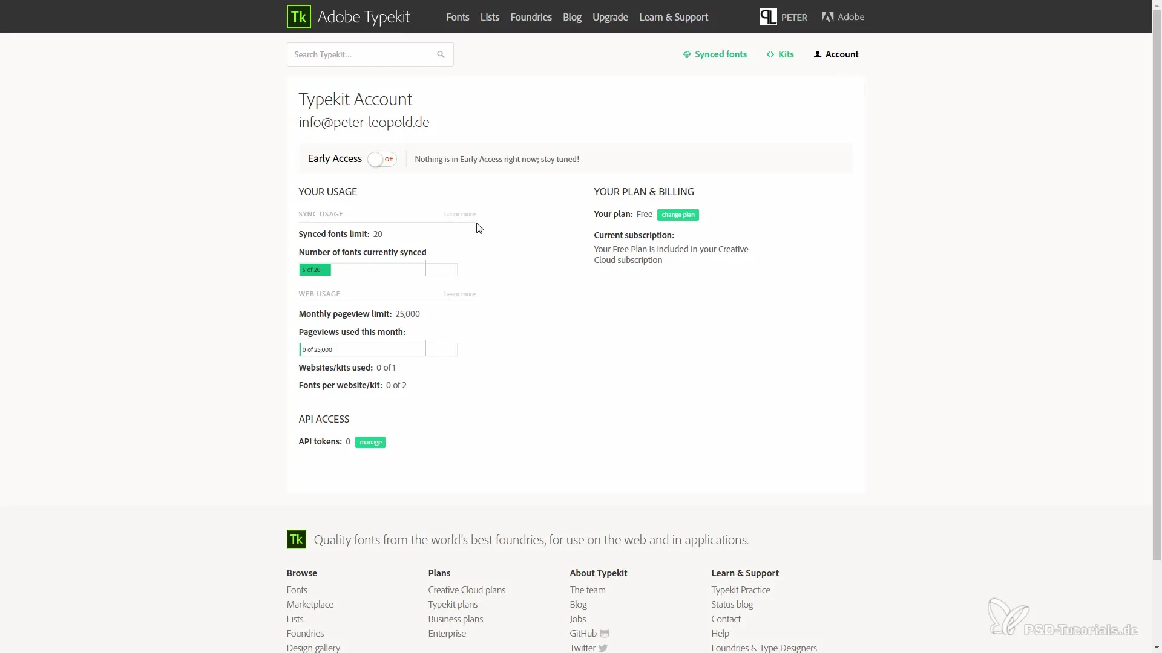Click the info@peter-leopold.de email text
Viewport: 1162px width, 653px height.
(364, 122)
